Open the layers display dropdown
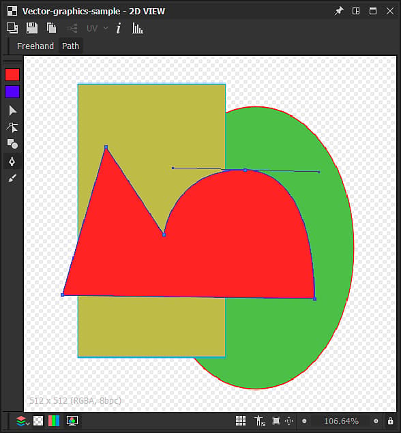Viewport: 401px width, 433px height. pyautogui.click(x=23, y=421)
